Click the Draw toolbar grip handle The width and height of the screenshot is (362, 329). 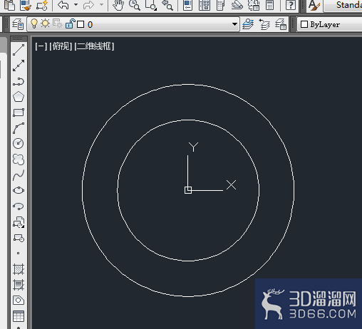[x=18, y=38]
